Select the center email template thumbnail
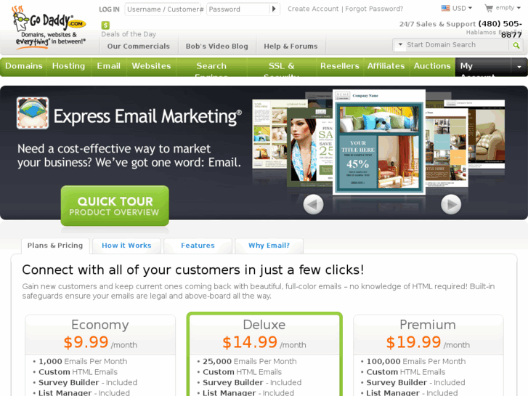 (x=379, y=142)
